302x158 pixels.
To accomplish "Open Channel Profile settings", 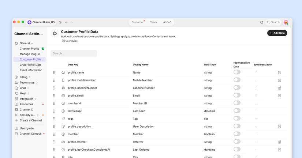I will 30,49.
